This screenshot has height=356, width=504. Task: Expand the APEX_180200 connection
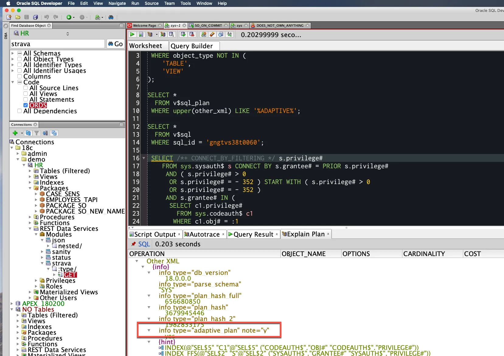(x=12, y=304)
